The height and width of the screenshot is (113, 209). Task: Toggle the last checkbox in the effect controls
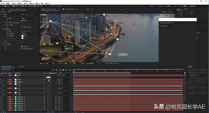[22, 48]
